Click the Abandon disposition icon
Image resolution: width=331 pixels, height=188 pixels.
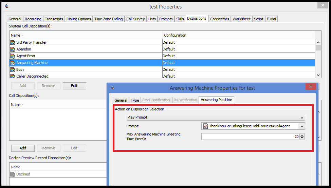tap(13, 49)
